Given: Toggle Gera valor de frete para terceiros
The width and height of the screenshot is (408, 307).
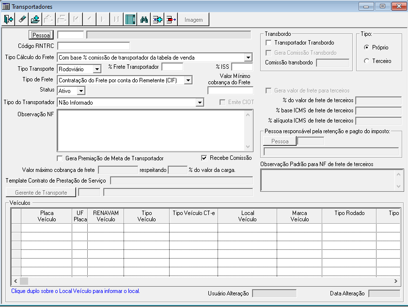Looking at the screenshot, I should (268, 91).
